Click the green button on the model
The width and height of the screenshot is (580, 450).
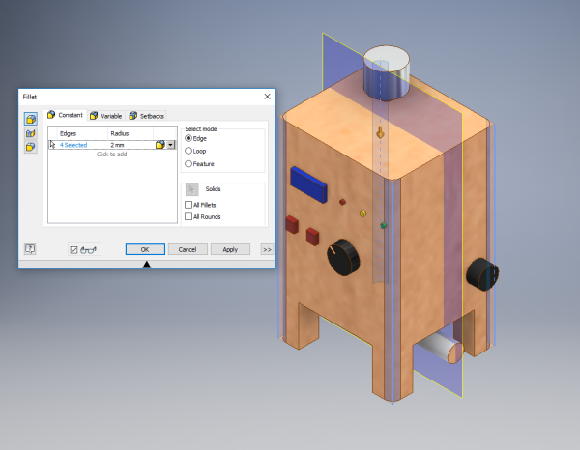click(383, 225)
